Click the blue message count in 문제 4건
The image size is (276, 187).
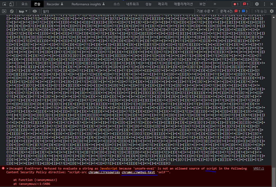coord(245,11)
